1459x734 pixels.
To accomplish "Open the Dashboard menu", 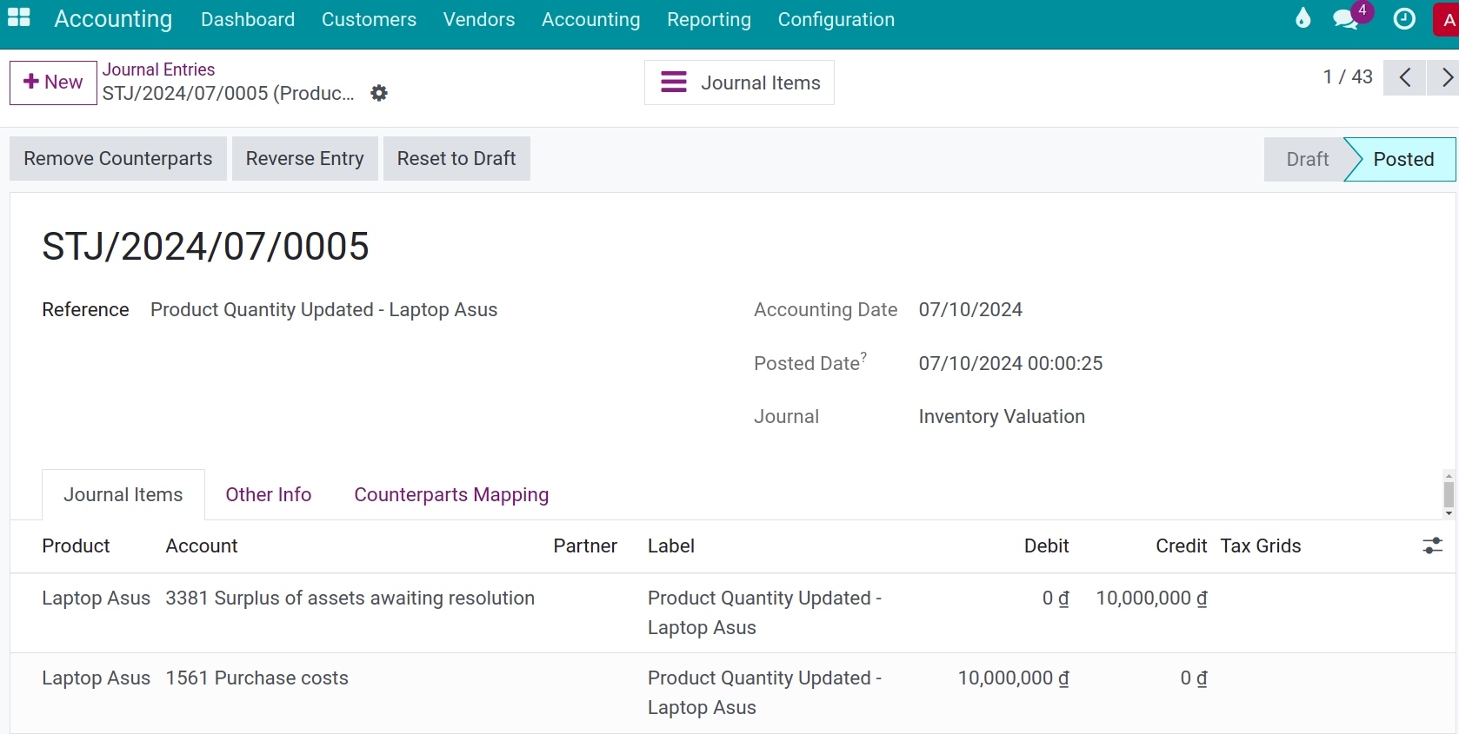I will pos(248,19).
